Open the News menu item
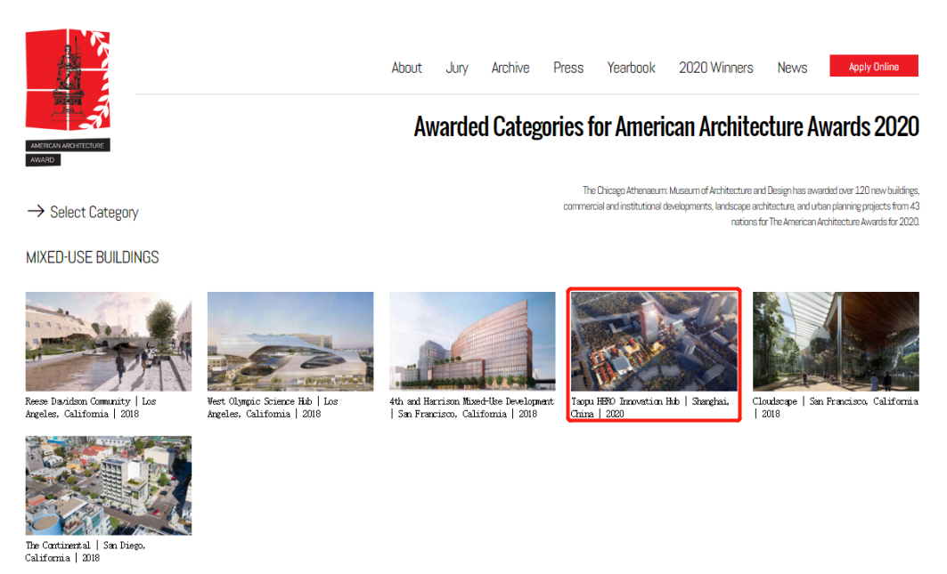Screen dimensions: 947x574 pyautogui.click(x=792, y=68)
